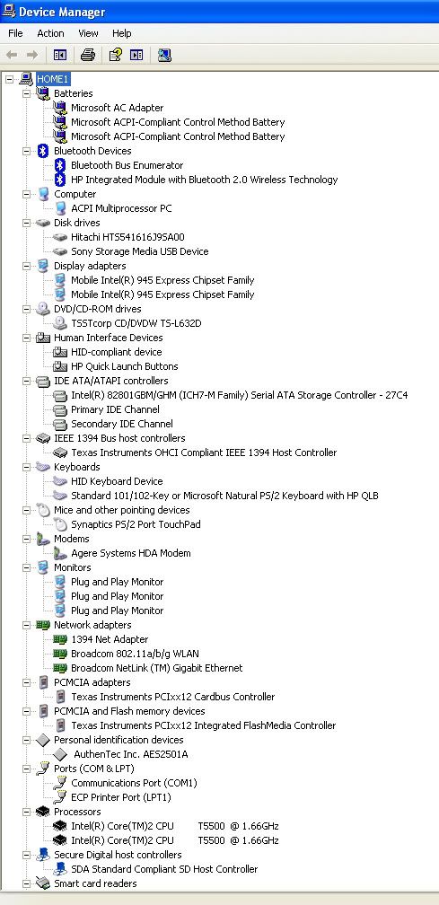Viewport: 439px width, 905px height.
Task: Click the Computer category icon
Action: pos(43,194)
